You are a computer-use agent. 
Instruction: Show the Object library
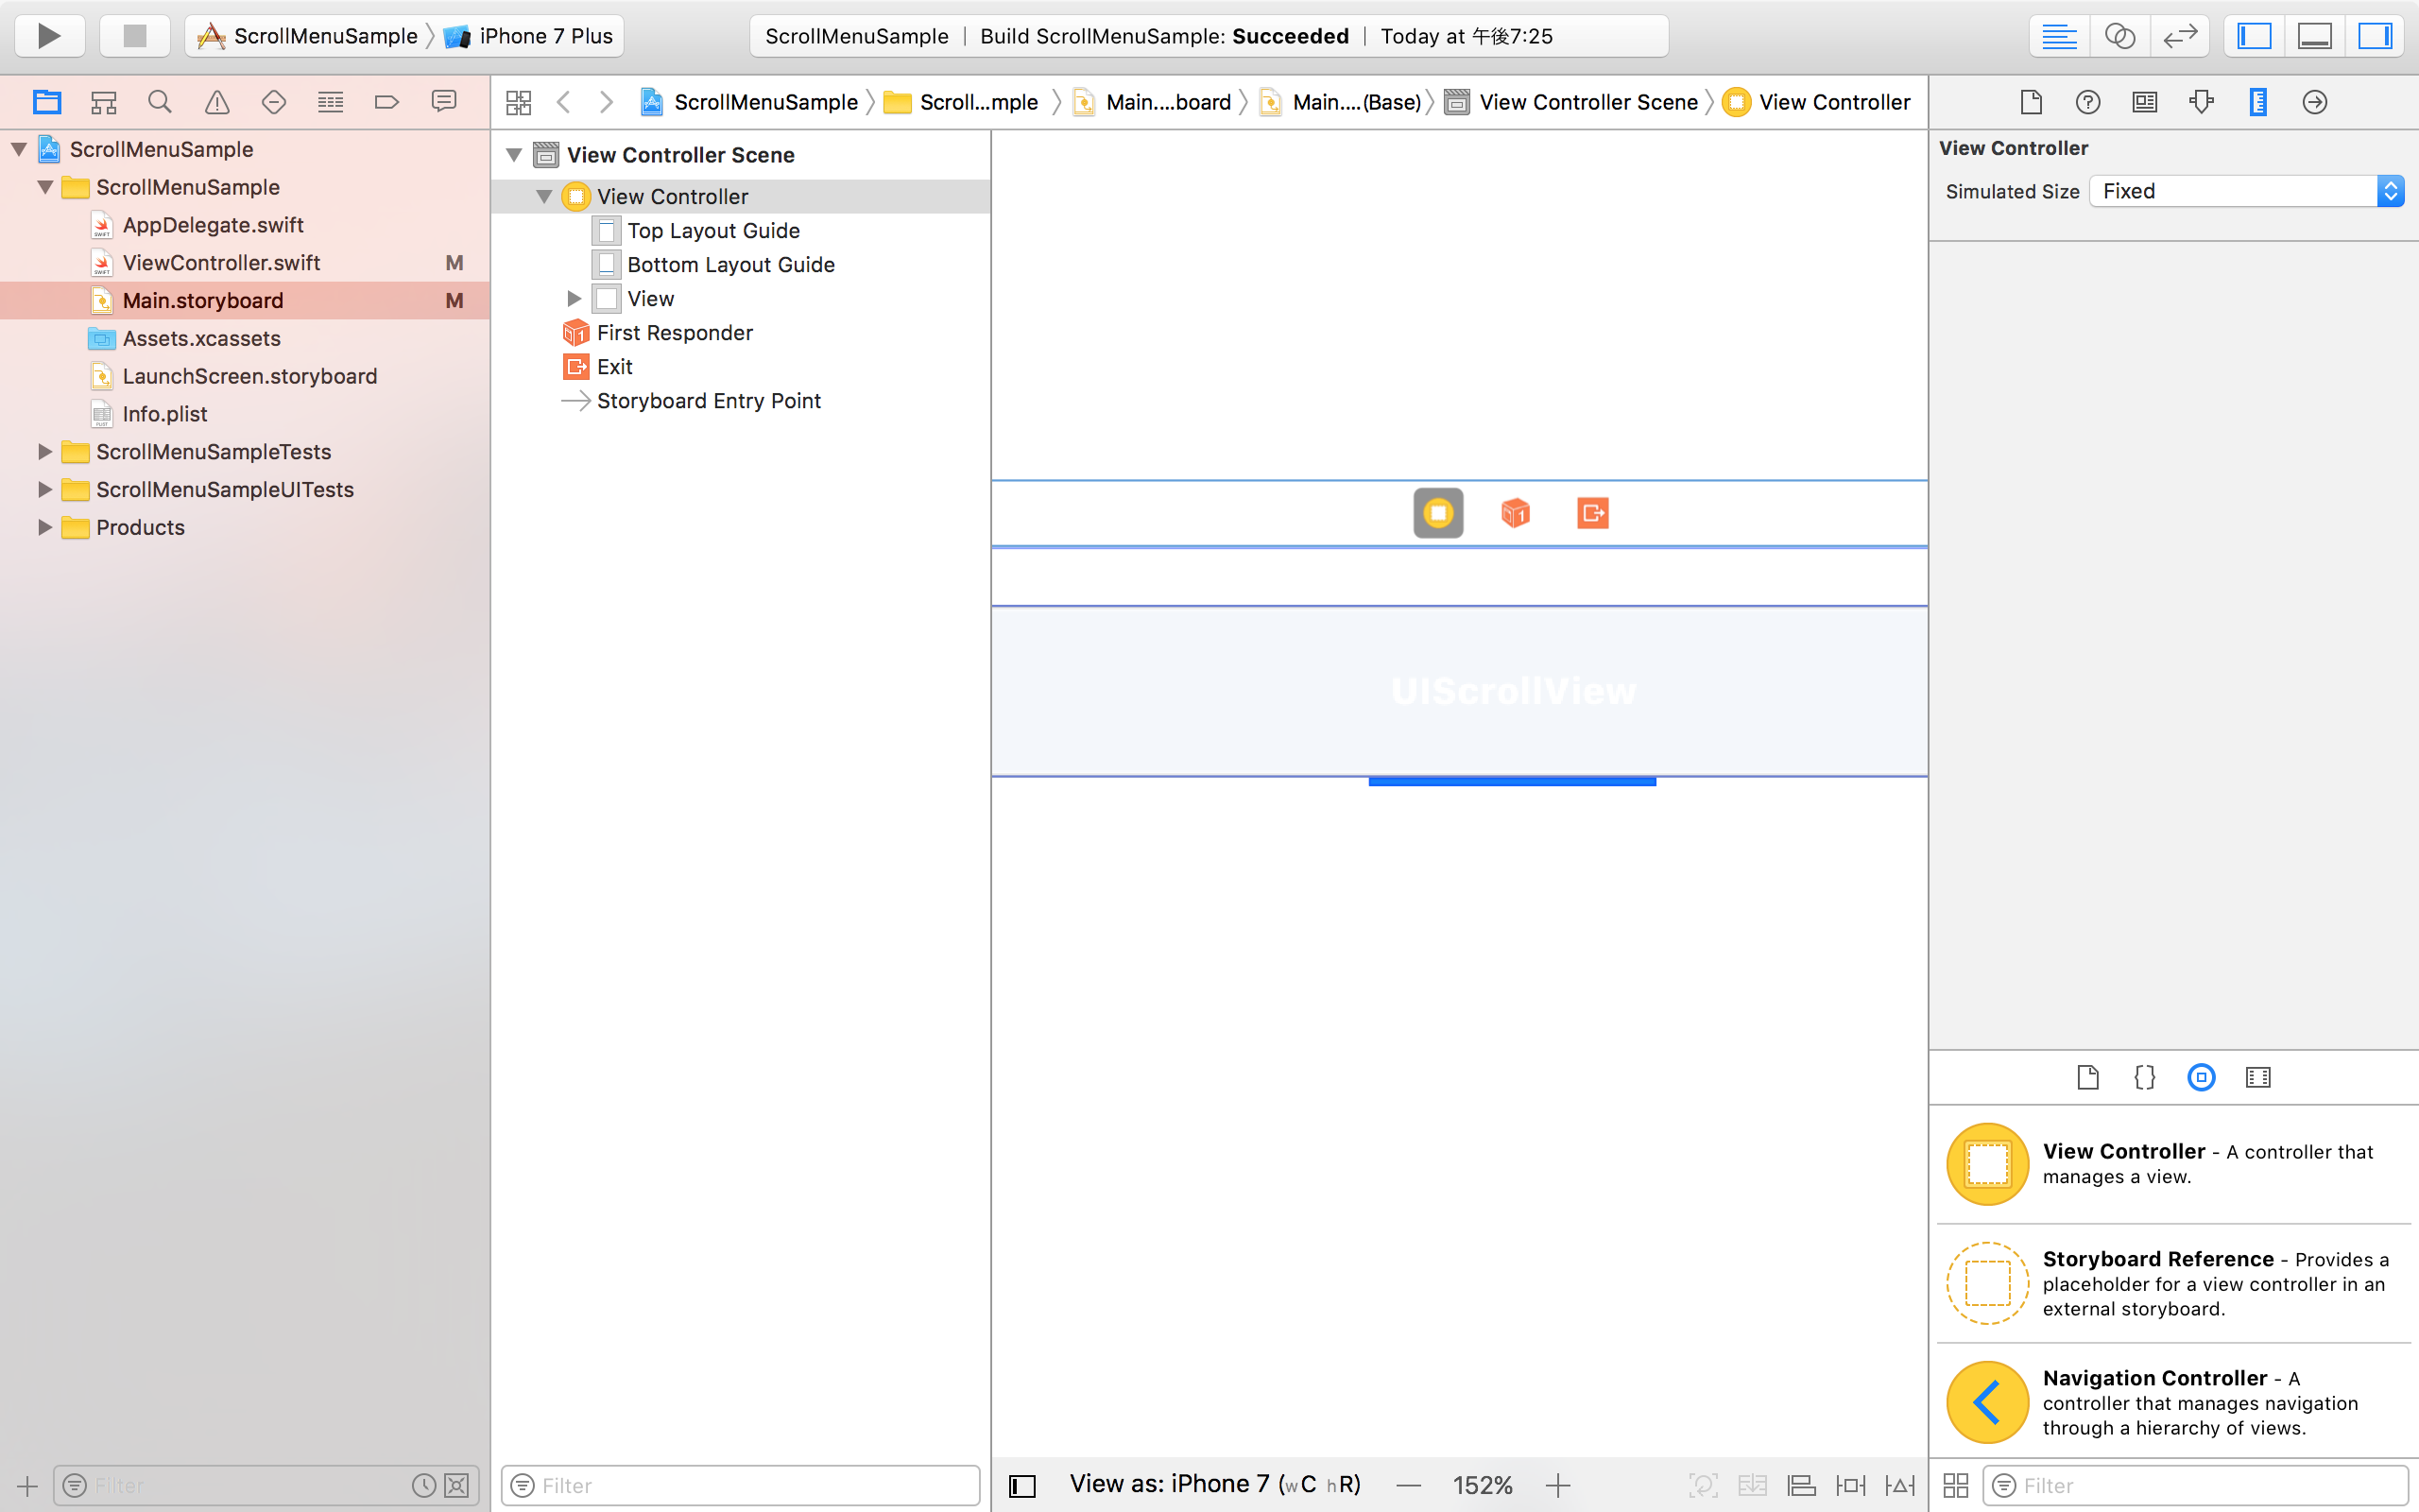(2201, 1077)
